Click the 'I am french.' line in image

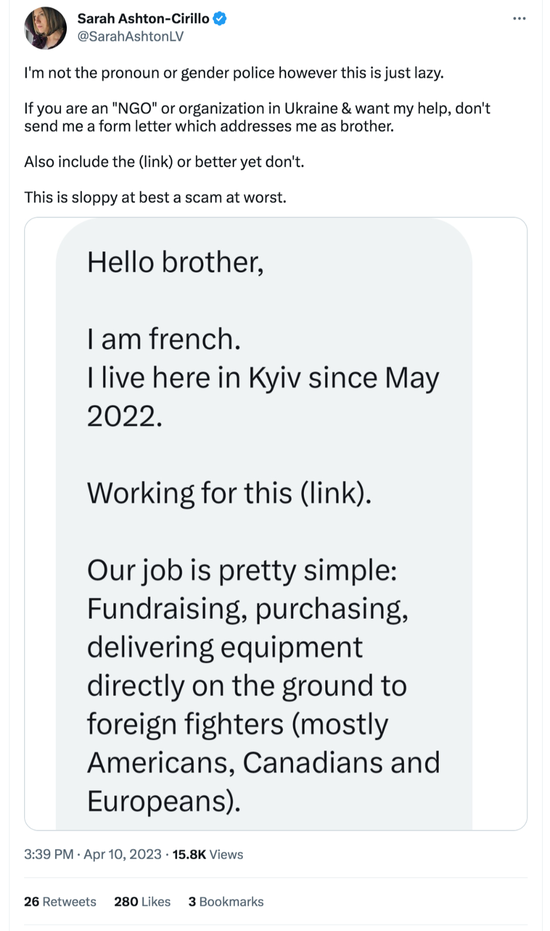(x=164, y=339)
